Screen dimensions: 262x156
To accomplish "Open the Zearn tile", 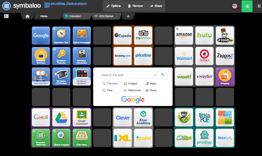I will (x=143, y=138).
